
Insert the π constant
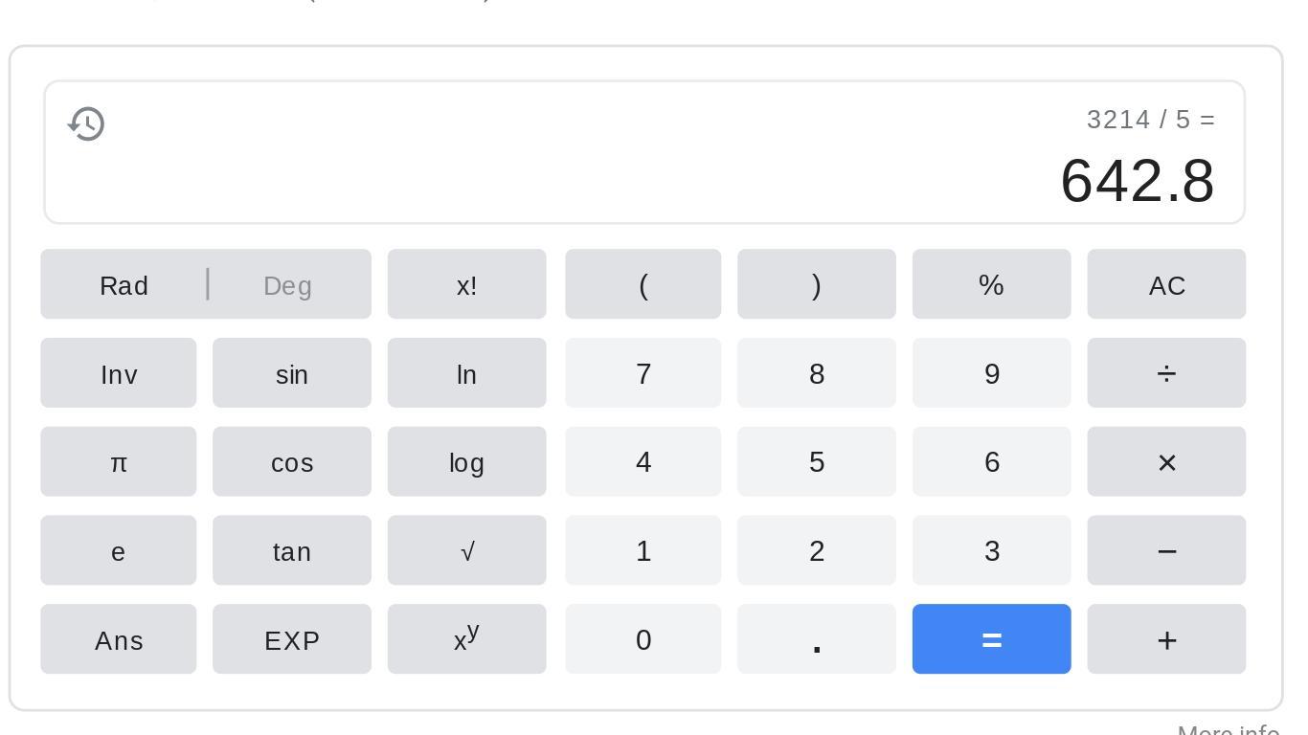119,462
